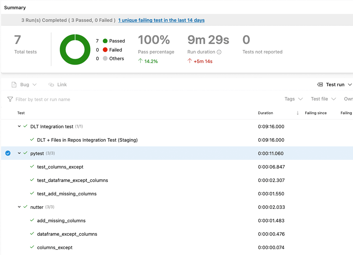Viewport: 353px width, 255px height.
Task: Open the Test file filter dropdown
Action: (323, 99)
